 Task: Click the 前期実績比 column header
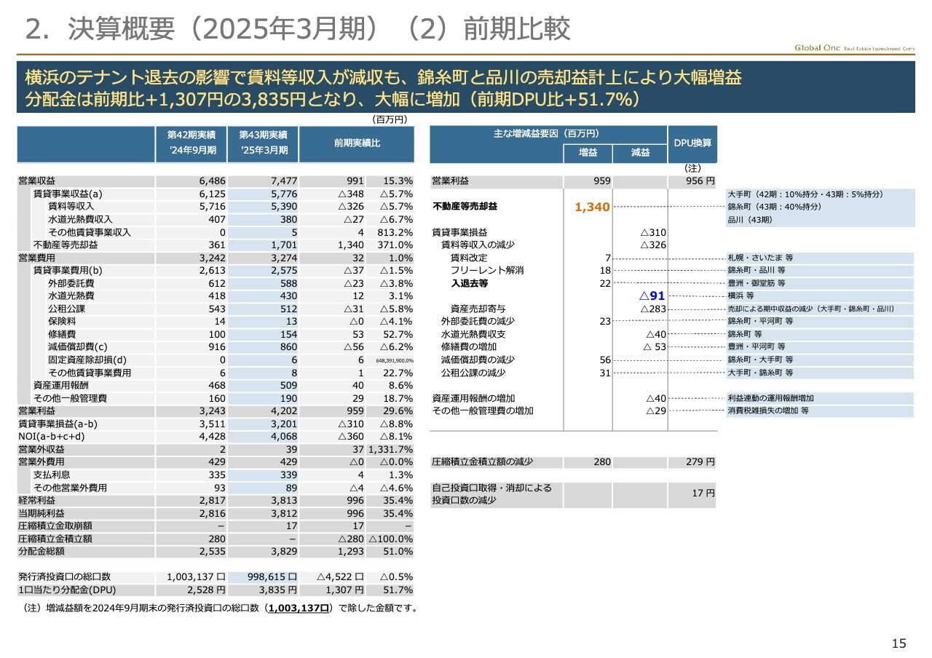click(357, 143)
